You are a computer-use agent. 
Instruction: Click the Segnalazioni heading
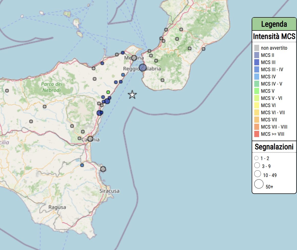tap(274, 147)
